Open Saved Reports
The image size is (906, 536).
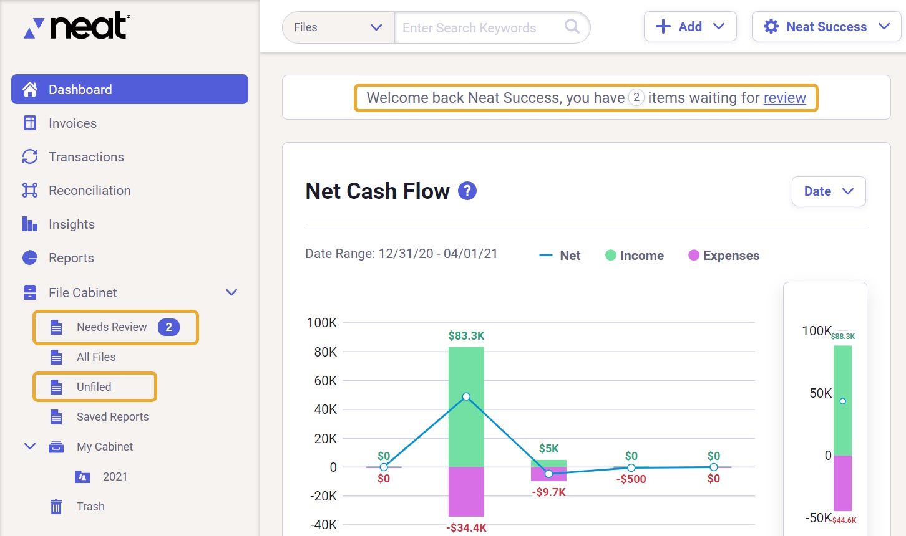112,417
